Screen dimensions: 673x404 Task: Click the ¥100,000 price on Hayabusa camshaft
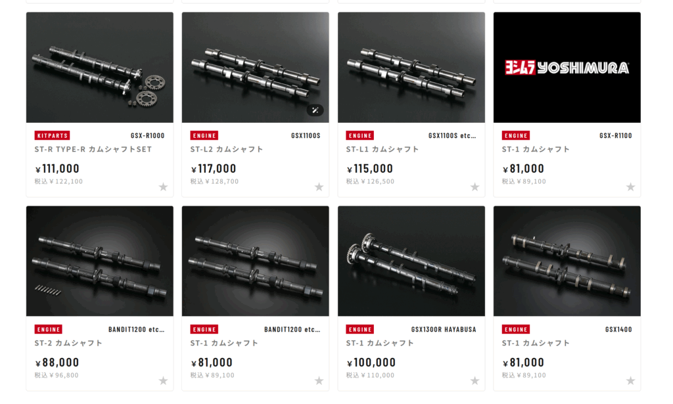[x=371, y=363]
